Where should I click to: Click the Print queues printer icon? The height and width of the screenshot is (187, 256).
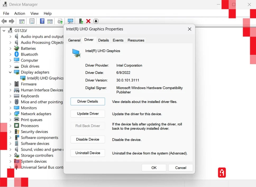(16, 119)
